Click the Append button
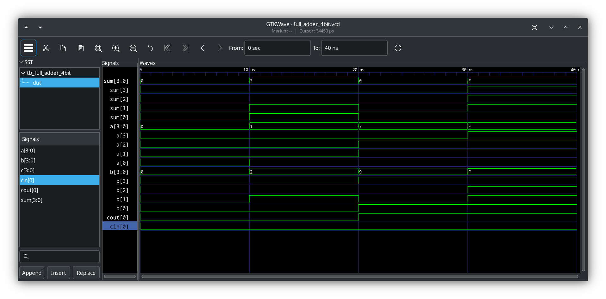 (x=32, y=273)
